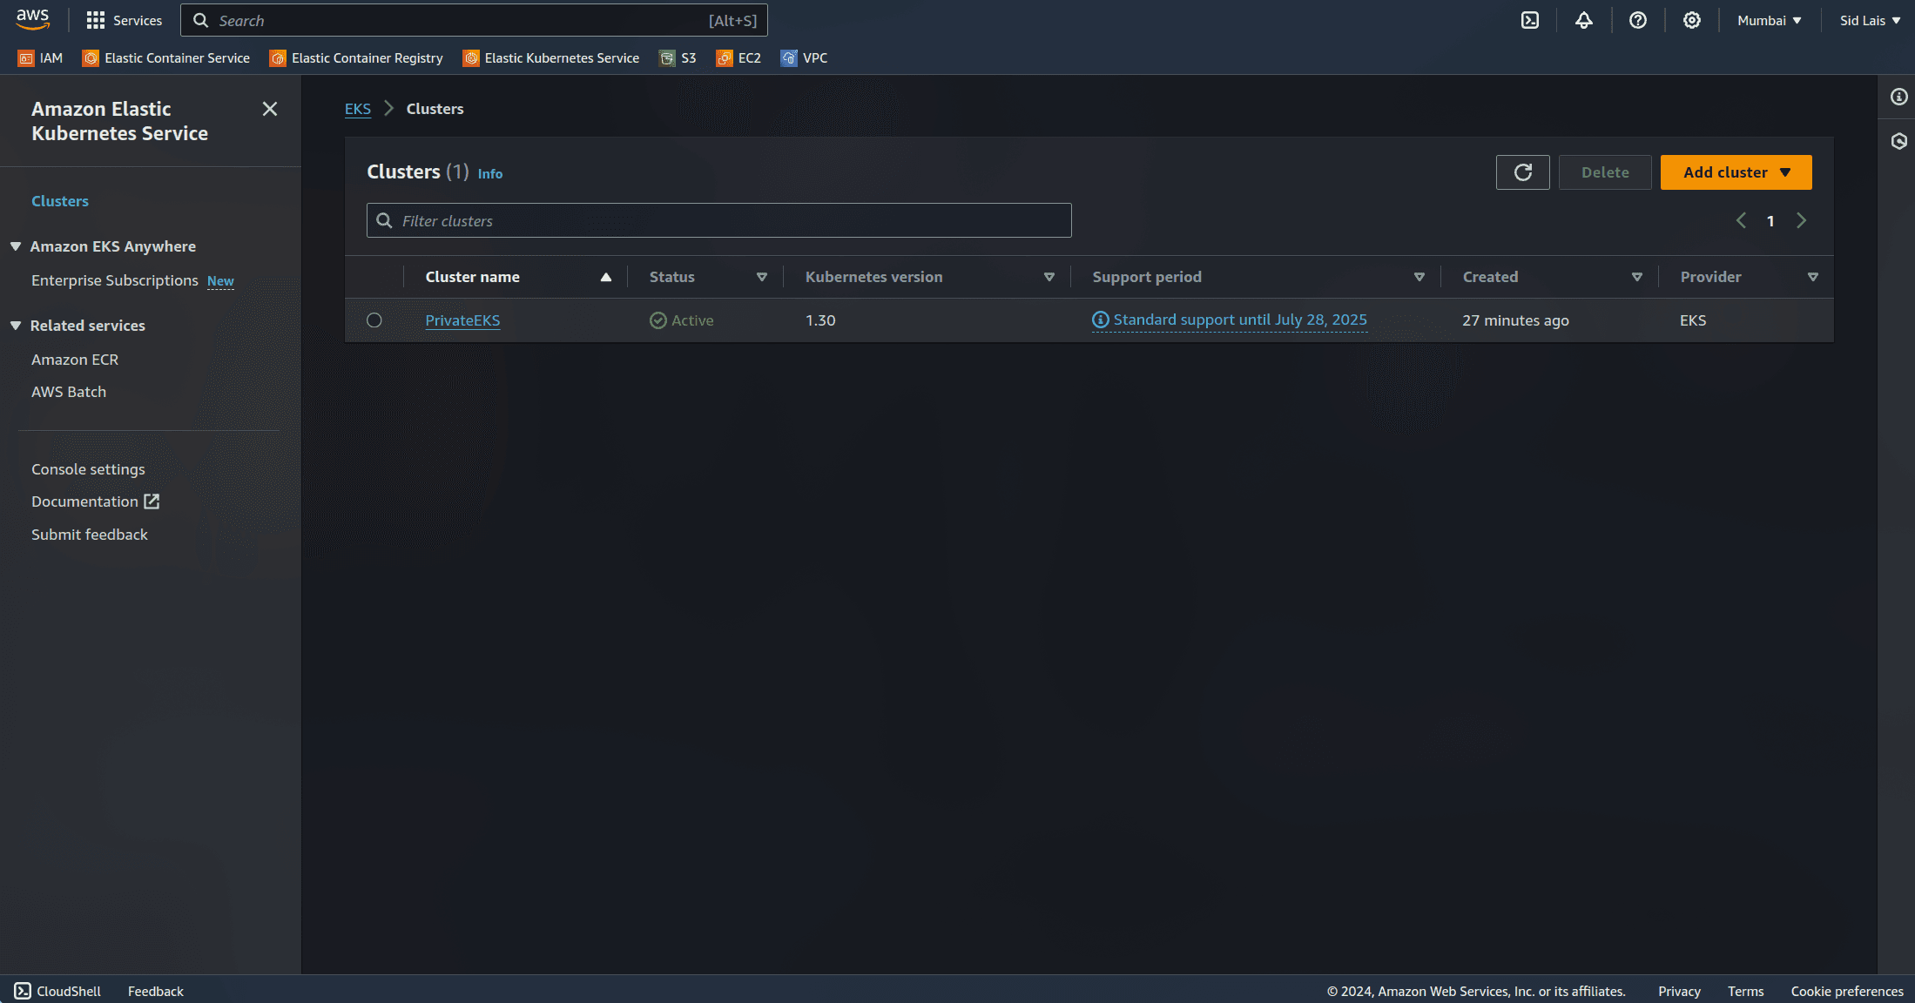Image resolution: width=1915 pixels, height=1003 pixels.
Task: Launch CloudShell from the top navigation bar
Action: coord(1530,19)
